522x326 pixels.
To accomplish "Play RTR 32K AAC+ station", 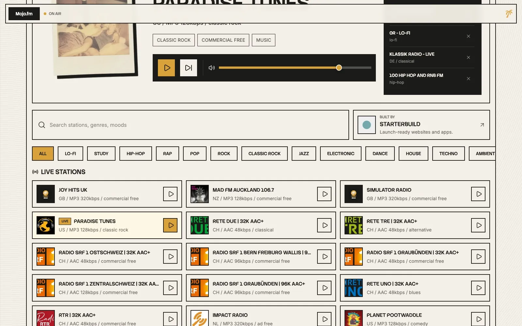I will 170,319.
